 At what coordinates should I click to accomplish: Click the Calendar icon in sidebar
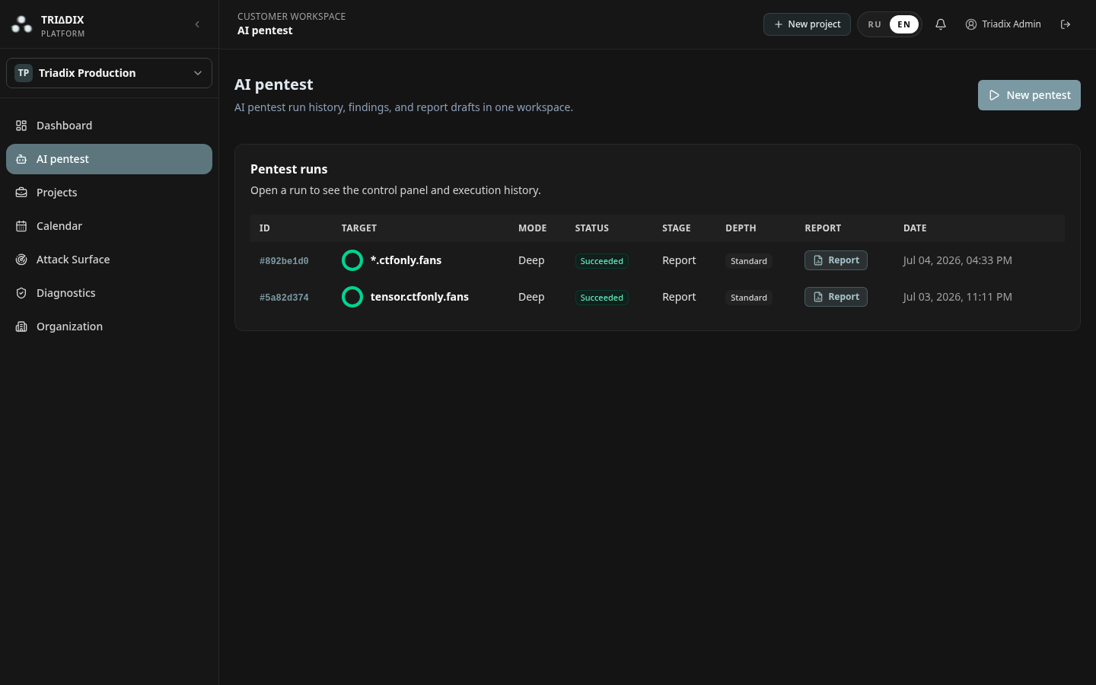tap(21, 226)
